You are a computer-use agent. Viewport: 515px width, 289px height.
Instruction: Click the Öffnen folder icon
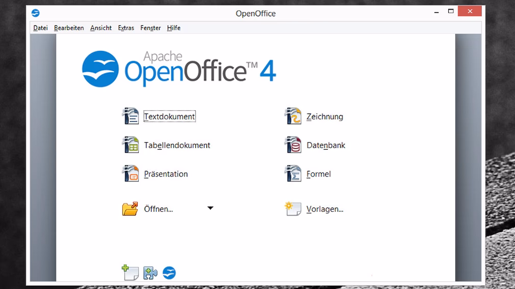[130, 209]
